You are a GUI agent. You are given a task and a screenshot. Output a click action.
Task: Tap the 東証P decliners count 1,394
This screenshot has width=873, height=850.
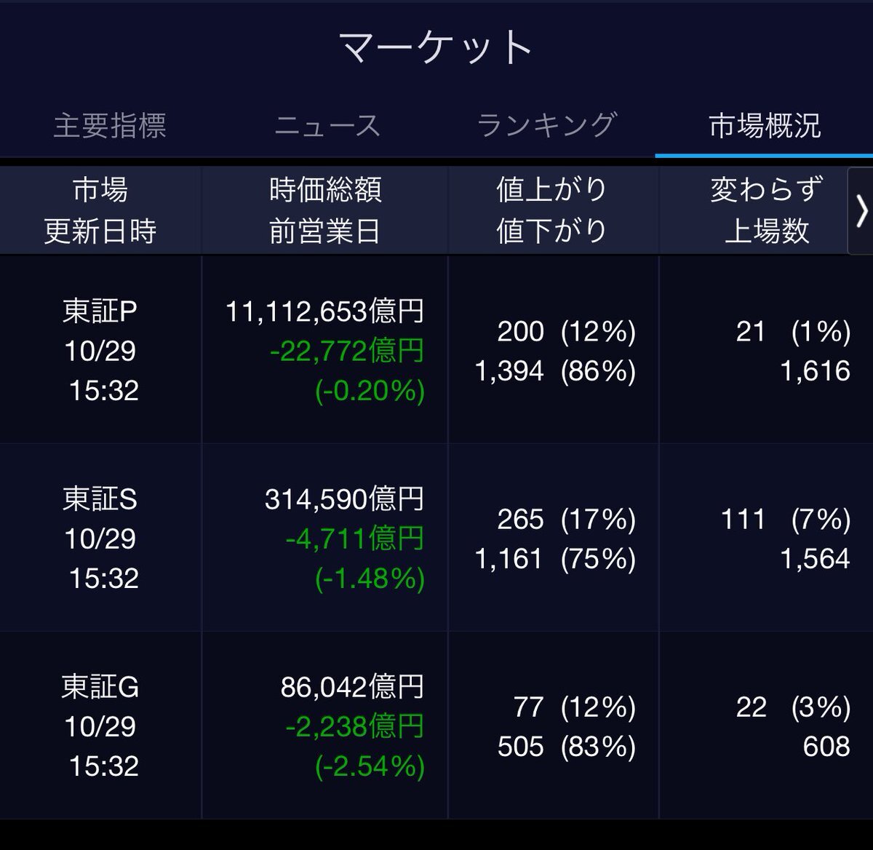click(509, 371)
